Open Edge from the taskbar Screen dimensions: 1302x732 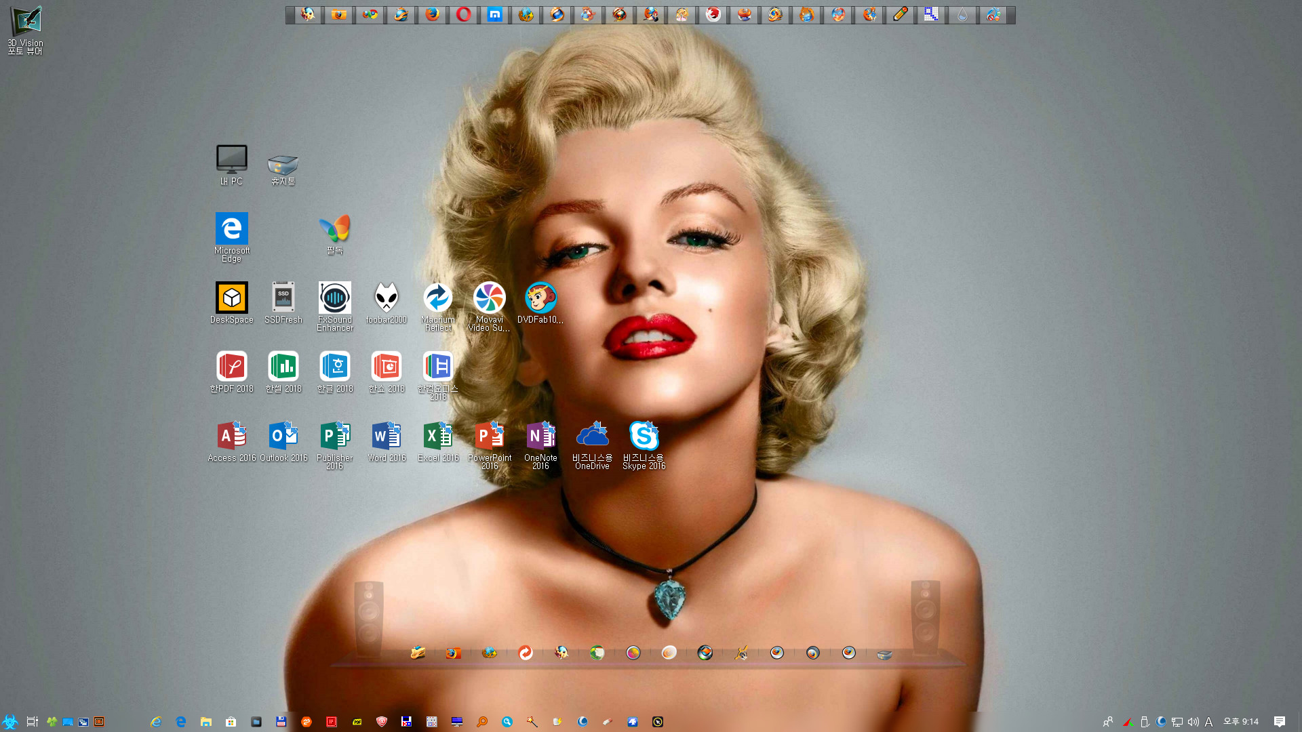point(181,722)
